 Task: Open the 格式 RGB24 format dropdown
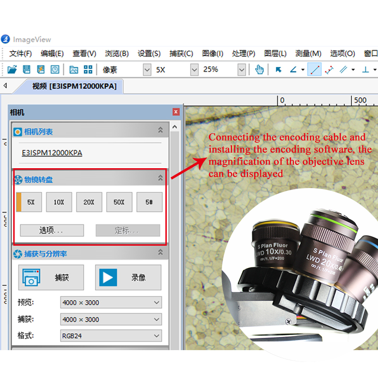(111, 335)
